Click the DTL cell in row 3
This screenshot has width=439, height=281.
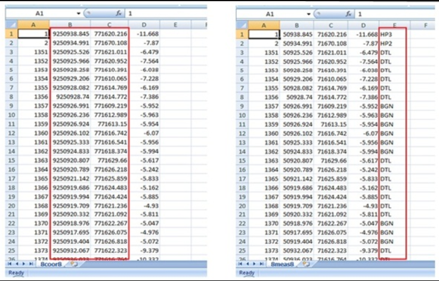coord(394,53)
